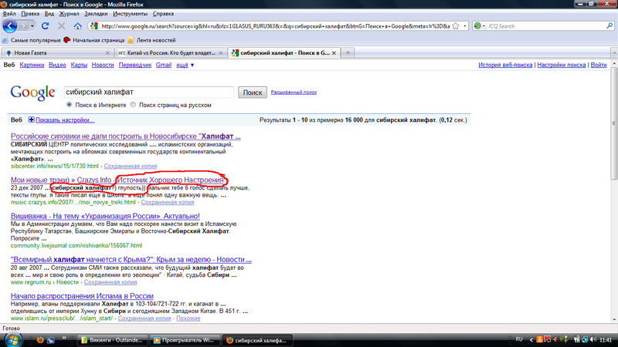Open Настройки поиска link
Screen dimensions: 618x347
(x=562, y=65)
